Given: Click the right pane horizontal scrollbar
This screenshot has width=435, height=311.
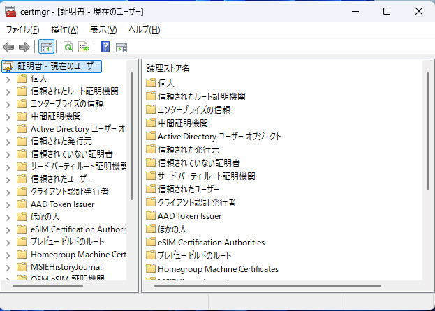Looking at the screenshot, I should pyautogui.click(x=267, y=285).
